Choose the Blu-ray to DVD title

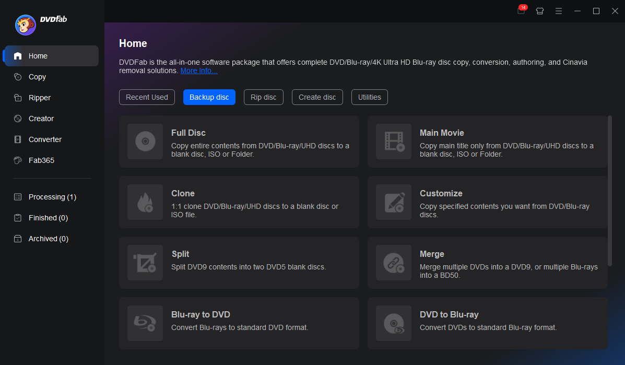pyautogui.click(x=201, y=314)
